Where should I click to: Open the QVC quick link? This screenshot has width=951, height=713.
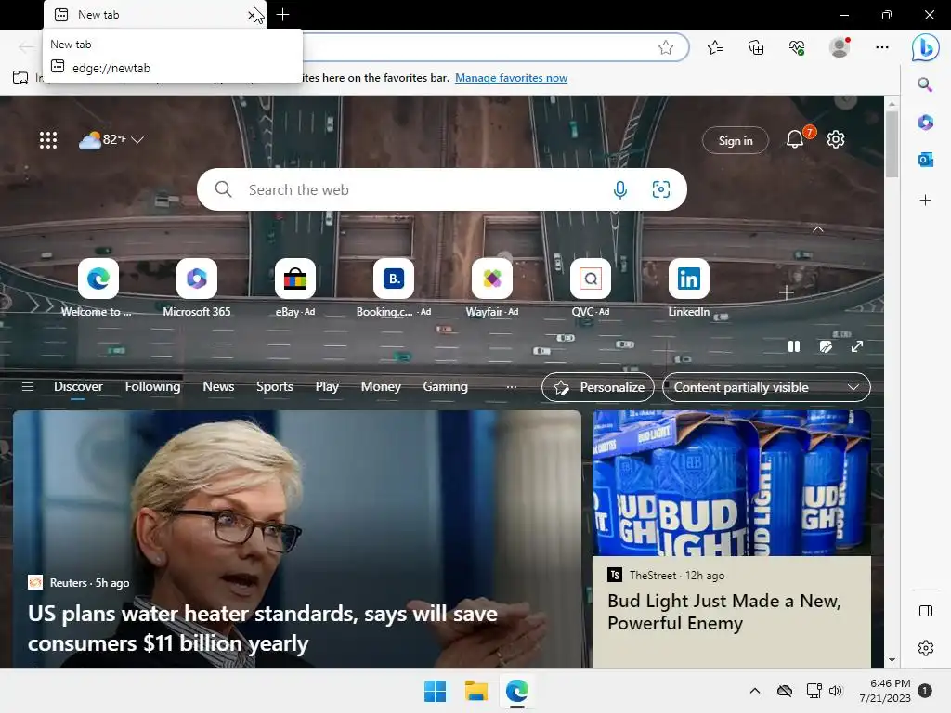tap(590, 288)
